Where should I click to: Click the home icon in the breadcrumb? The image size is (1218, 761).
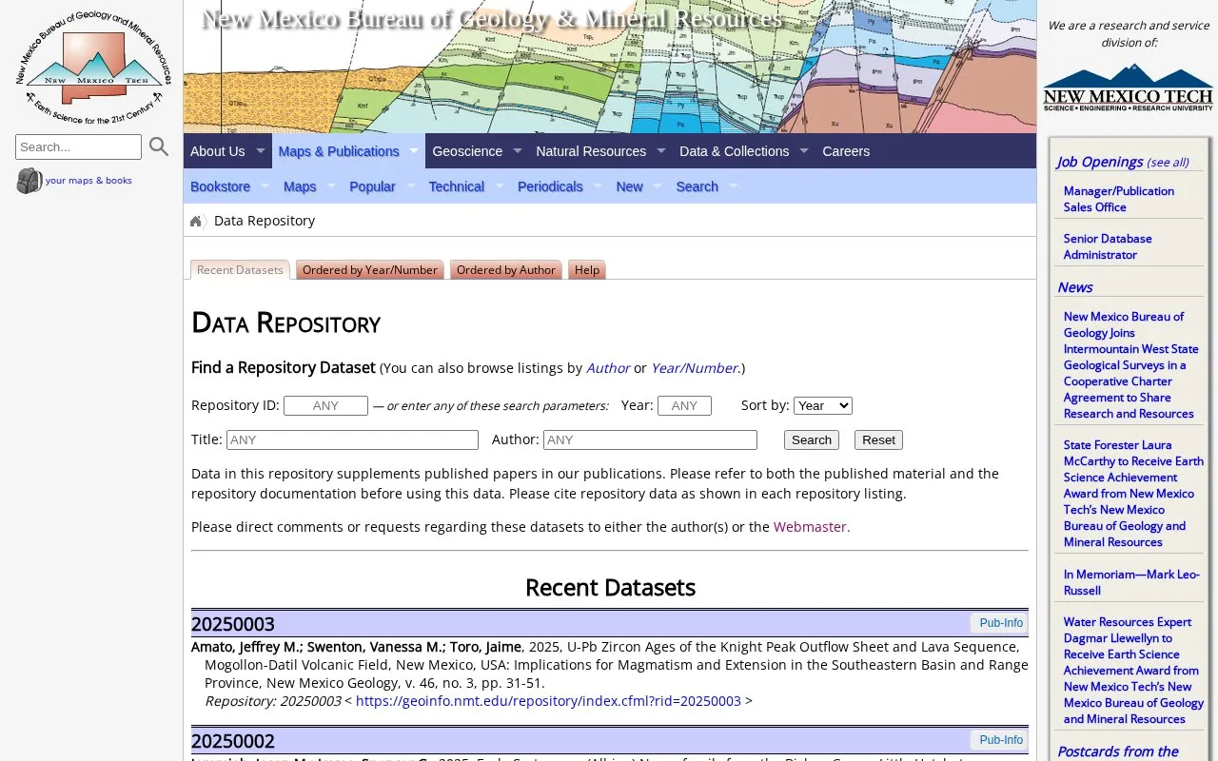click(196, 221)
